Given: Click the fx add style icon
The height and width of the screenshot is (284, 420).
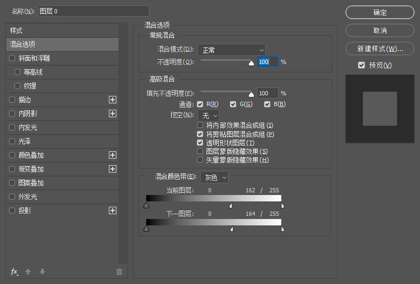Looking at the screenshot, I should pos(14,272).
